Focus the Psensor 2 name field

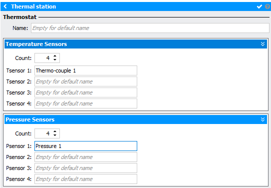tap(86, 157)
